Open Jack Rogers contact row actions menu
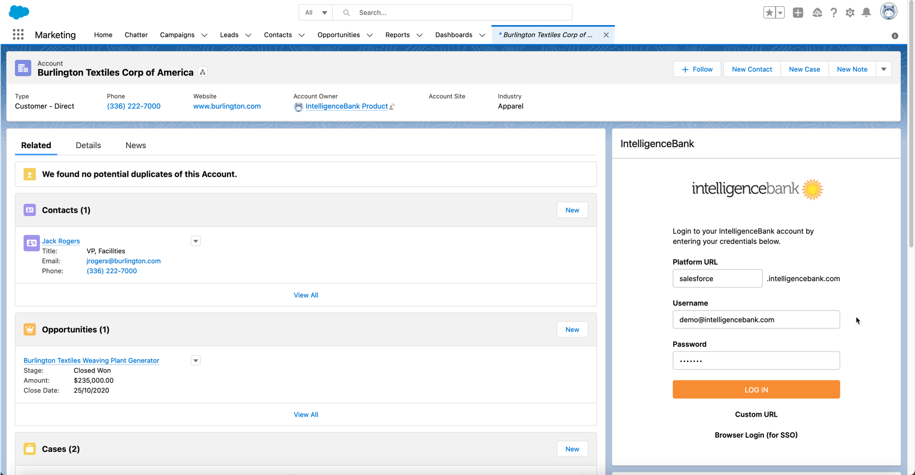915x475 pixels. (x=195, y=241)
